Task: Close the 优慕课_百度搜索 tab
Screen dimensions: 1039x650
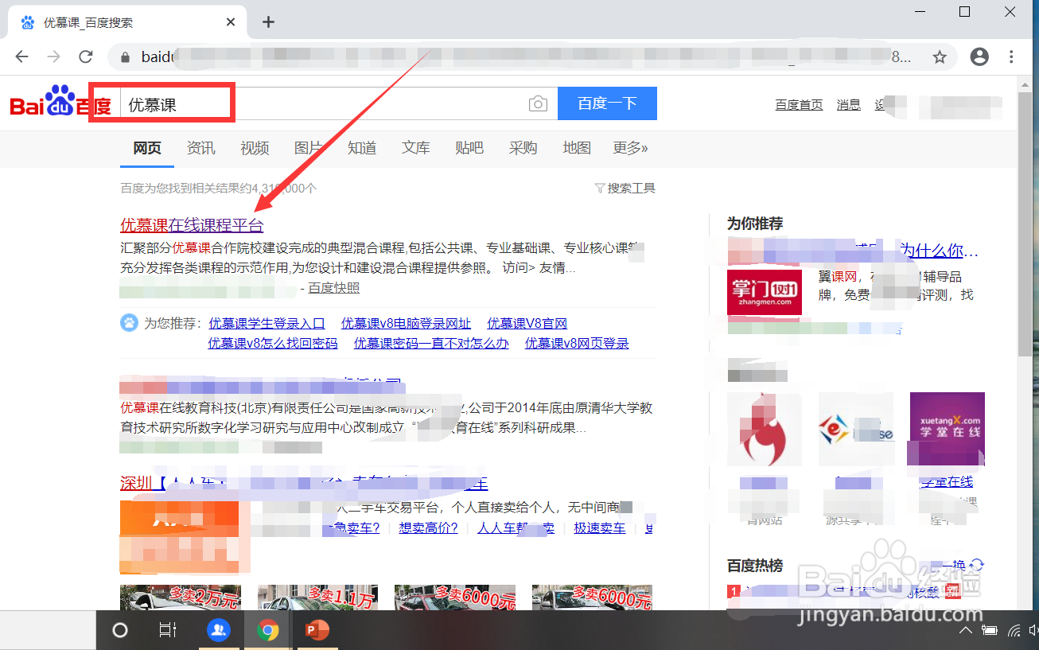Action: 231,22
